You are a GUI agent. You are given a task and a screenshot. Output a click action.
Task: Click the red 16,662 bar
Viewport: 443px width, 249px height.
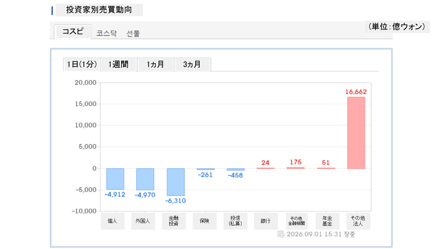click(356, 133)
